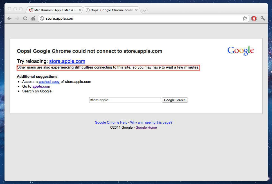
Task: Open the home page icon
Action: 33,18
